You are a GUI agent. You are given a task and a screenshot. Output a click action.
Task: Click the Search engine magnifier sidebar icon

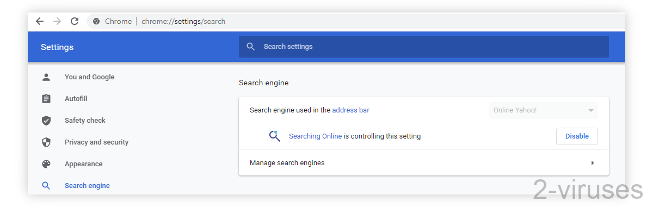point(46,186)
